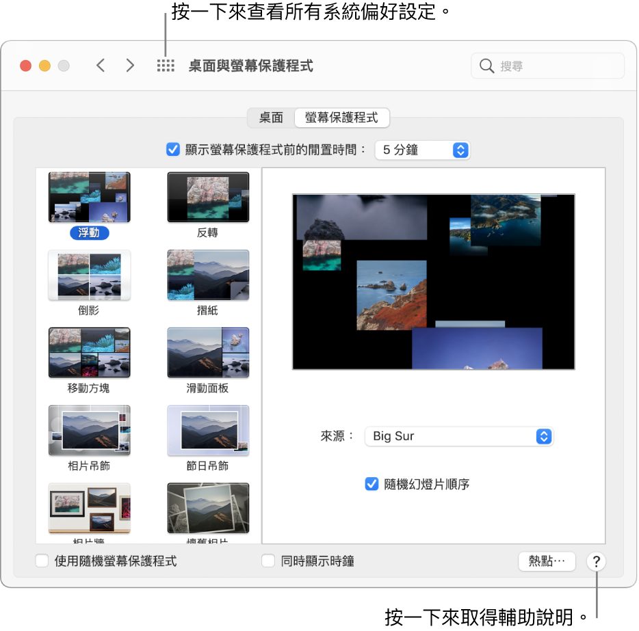
Task: Select the 節日吊飾 screen saver style
Action: [x=208, y=430]
